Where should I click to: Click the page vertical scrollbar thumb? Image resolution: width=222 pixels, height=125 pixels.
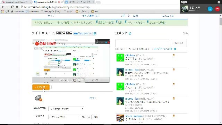click(221, 22)
